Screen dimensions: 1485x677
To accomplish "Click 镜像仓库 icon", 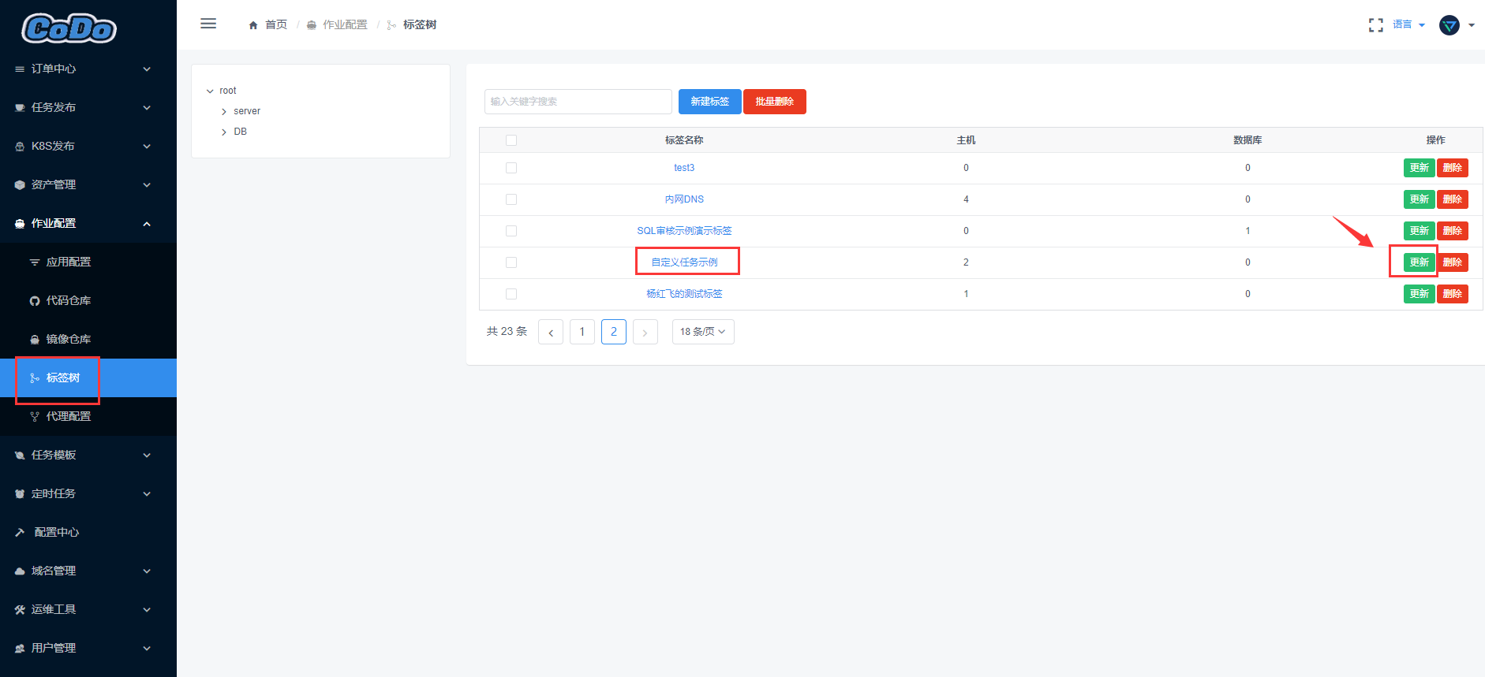I will (35, 340).
